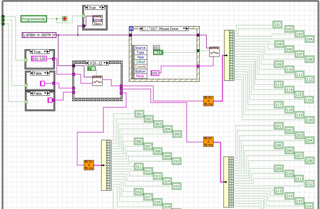
Task: Click the Programmende boolean terminal
Action: [x=34, y=19]
